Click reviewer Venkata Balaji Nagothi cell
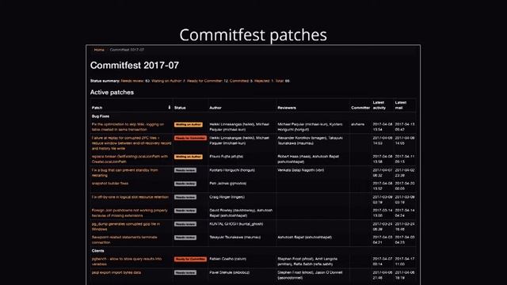 [x=300, y=170]
